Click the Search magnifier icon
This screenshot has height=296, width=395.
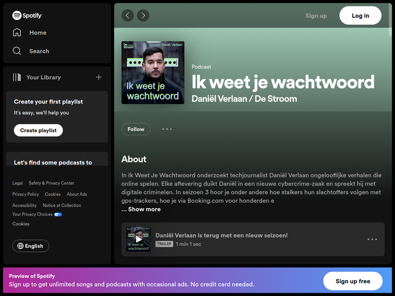(17, 51)
